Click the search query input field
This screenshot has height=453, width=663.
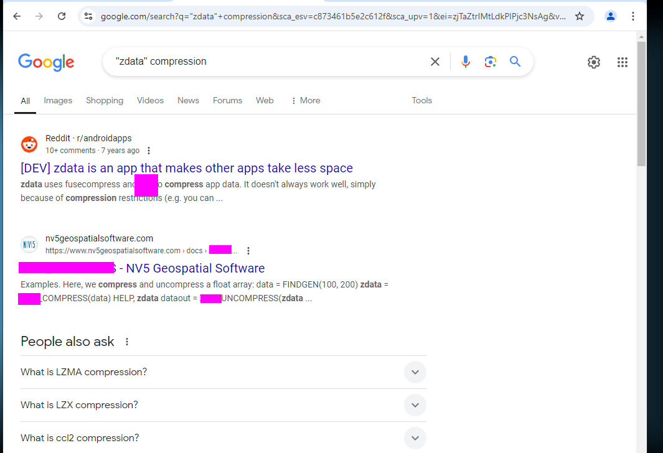pyautogui.click(x=266, y=62)
